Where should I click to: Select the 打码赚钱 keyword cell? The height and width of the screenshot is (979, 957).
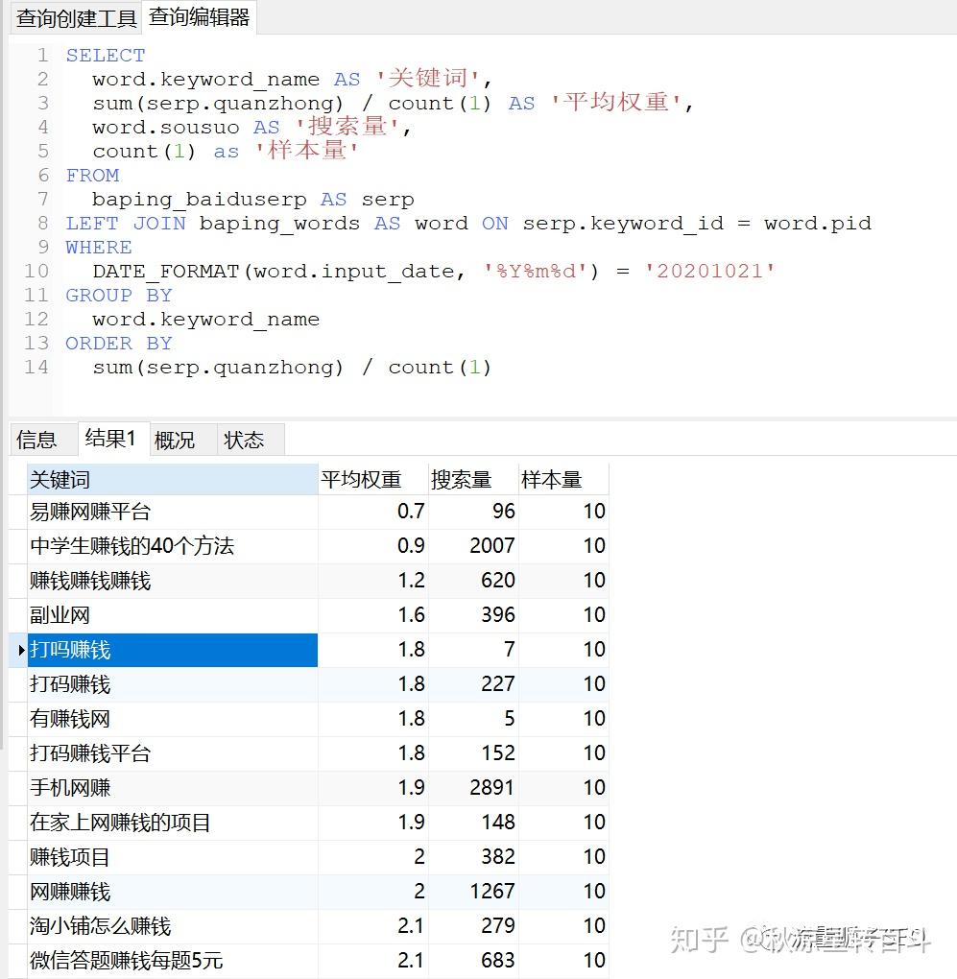[x=172, y=684]
